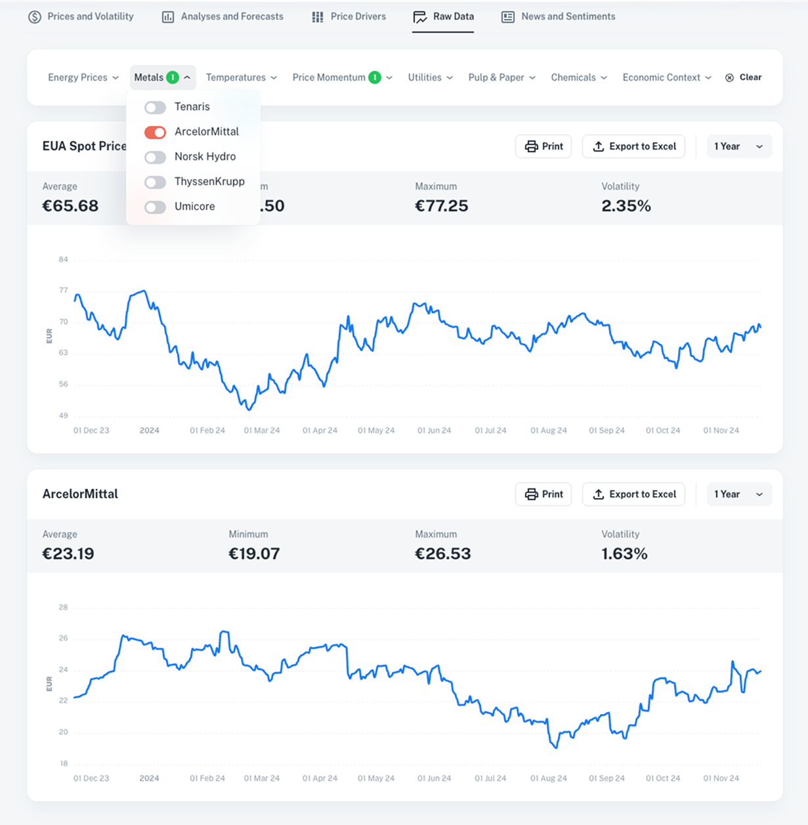
Task: Enable the ThyssenKrupp toggle
Action: coord(156,182)
